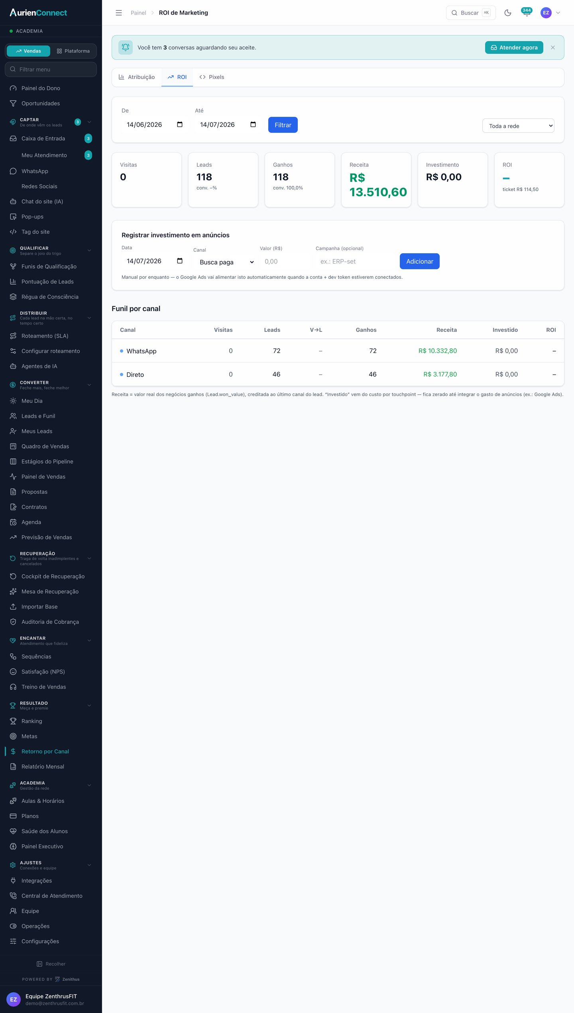Open Ranking trophy icon
The image size is (574, 1013).
coord(13,721)
